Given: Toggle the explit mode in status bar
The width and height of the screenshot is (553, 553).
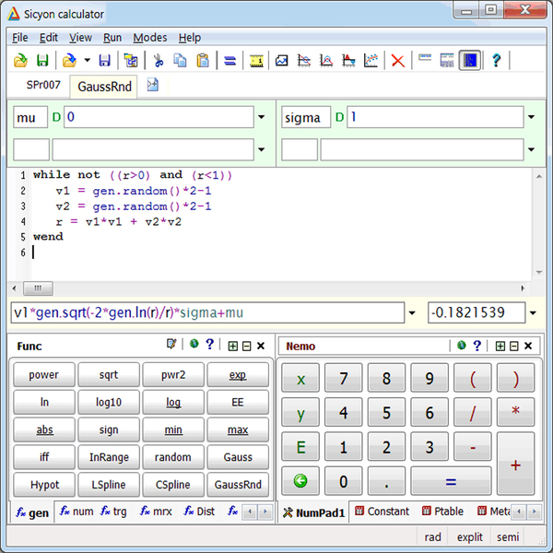Looking at the screenshot, I should (470, 537).
